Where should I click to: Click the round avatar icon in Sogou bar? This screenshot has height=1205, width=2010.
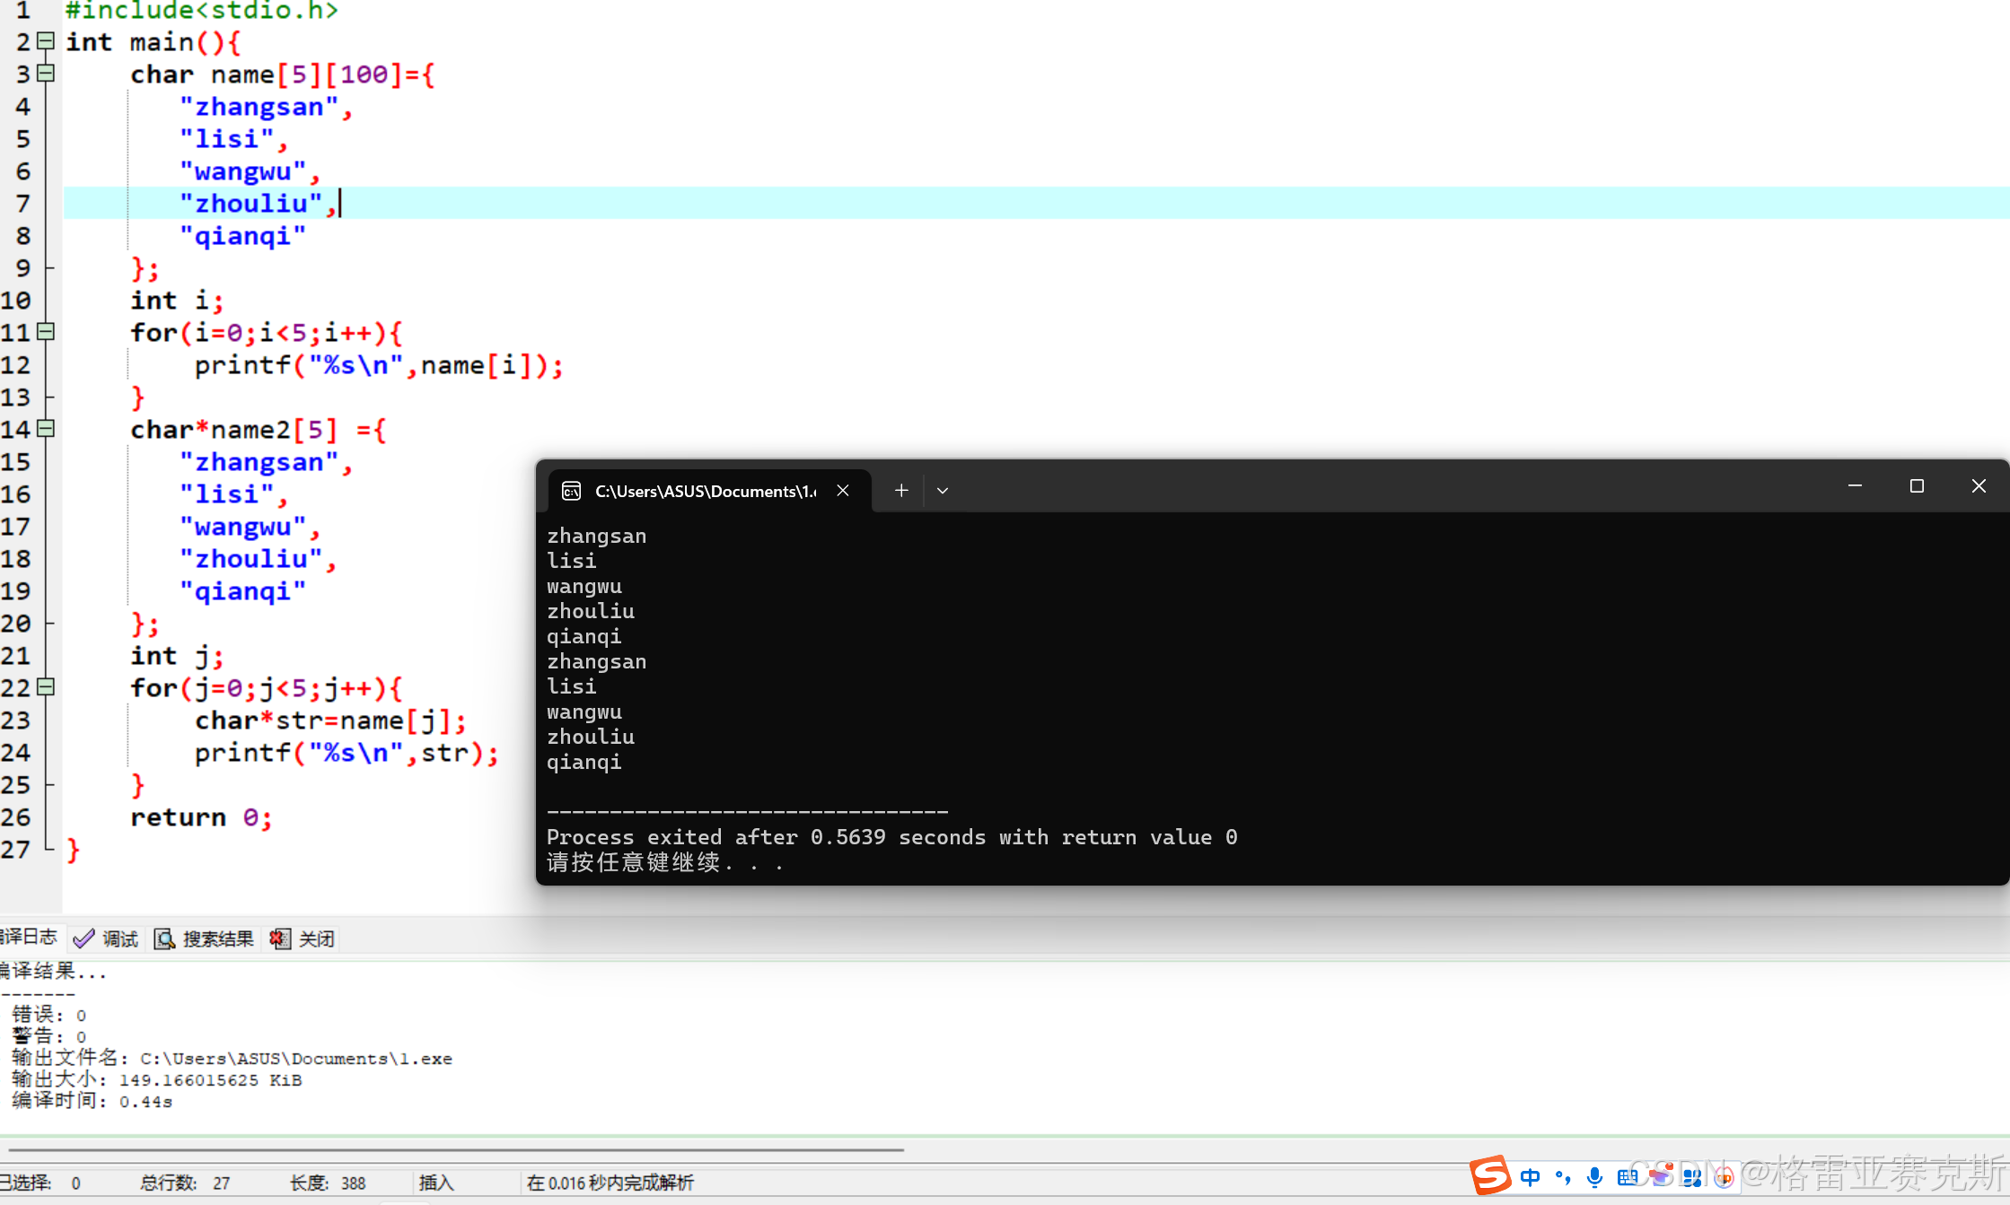[1724, 1177]
